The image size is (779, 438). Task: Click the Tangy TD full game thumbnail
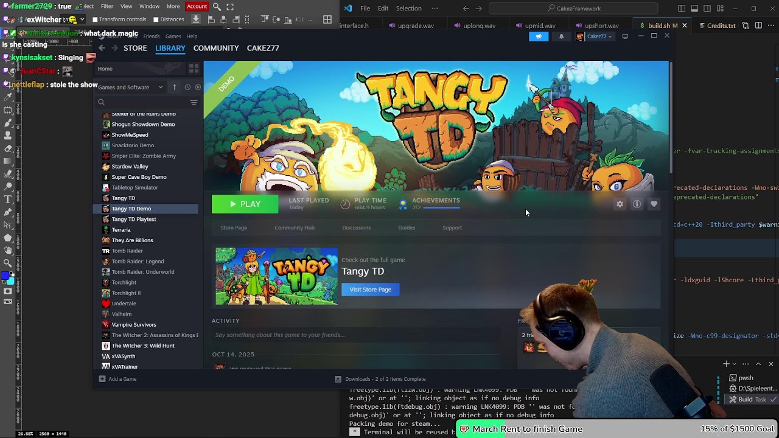click(276, 276)
